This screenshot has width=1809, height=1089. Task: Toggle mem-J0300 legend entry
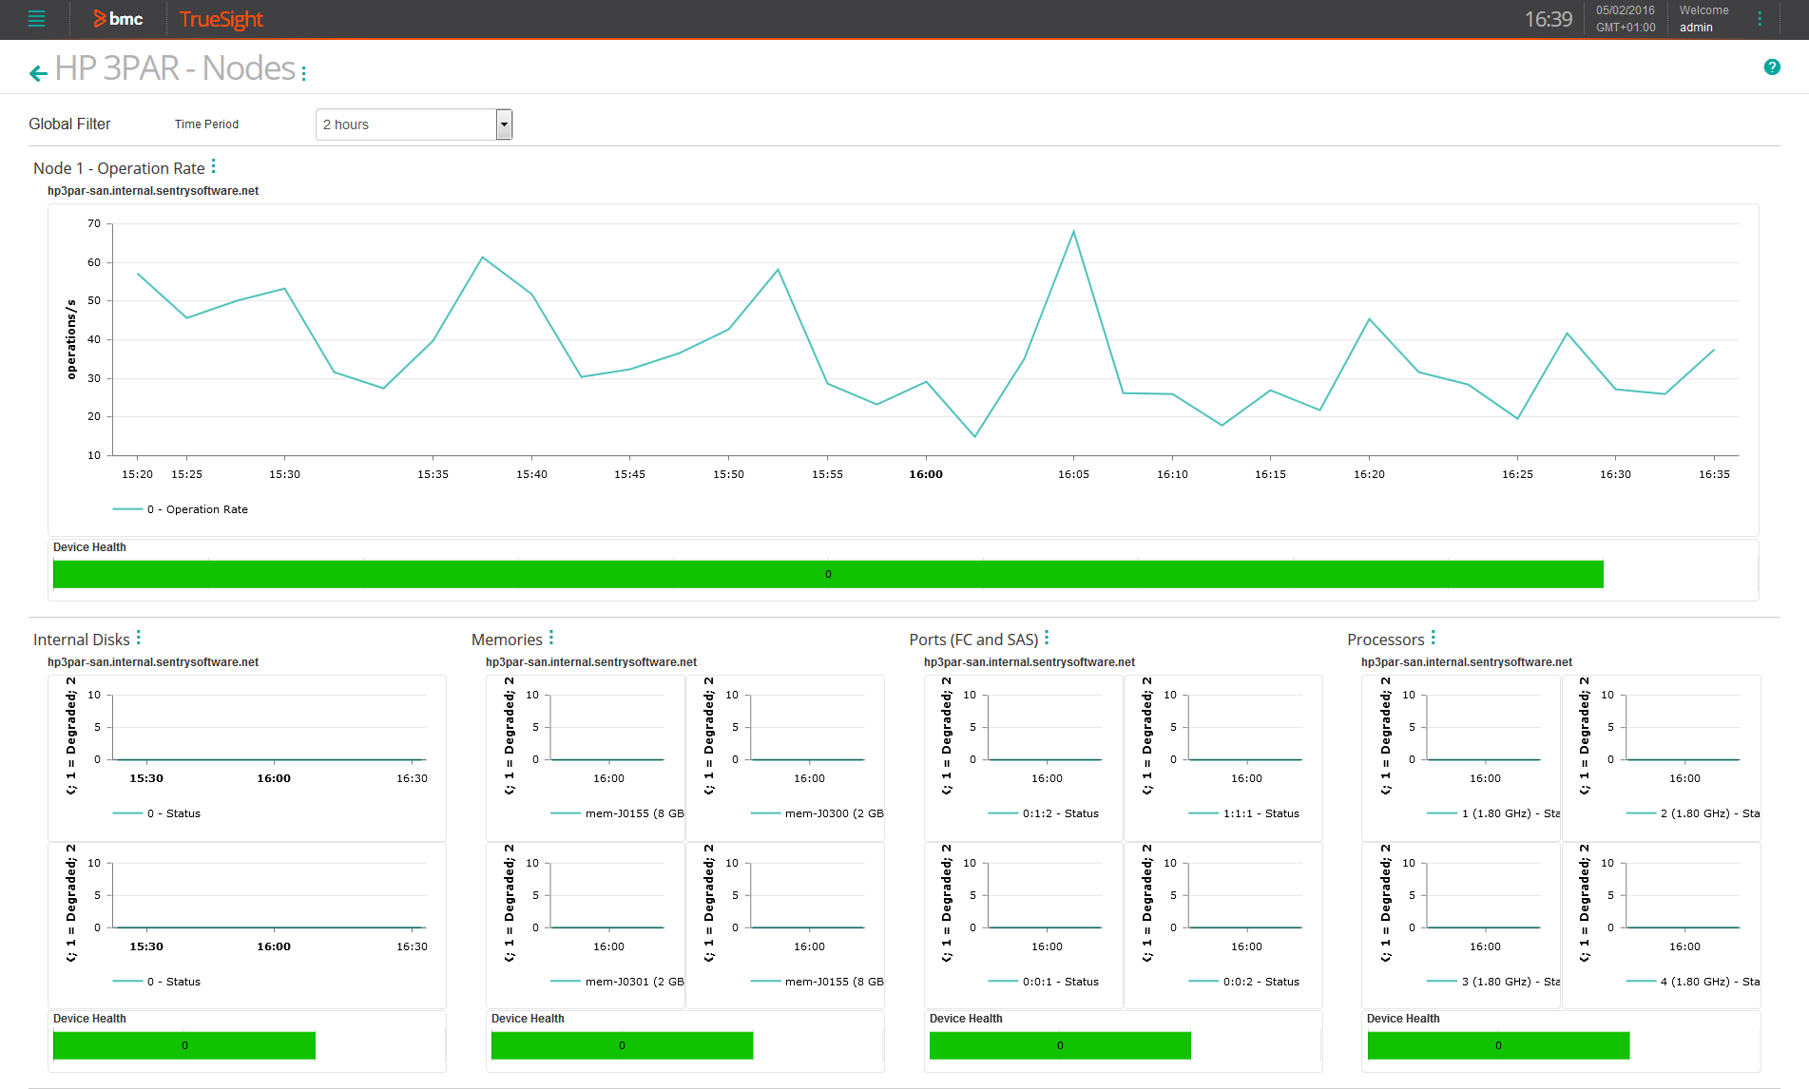pyautogui.click(x=817, y=813)
